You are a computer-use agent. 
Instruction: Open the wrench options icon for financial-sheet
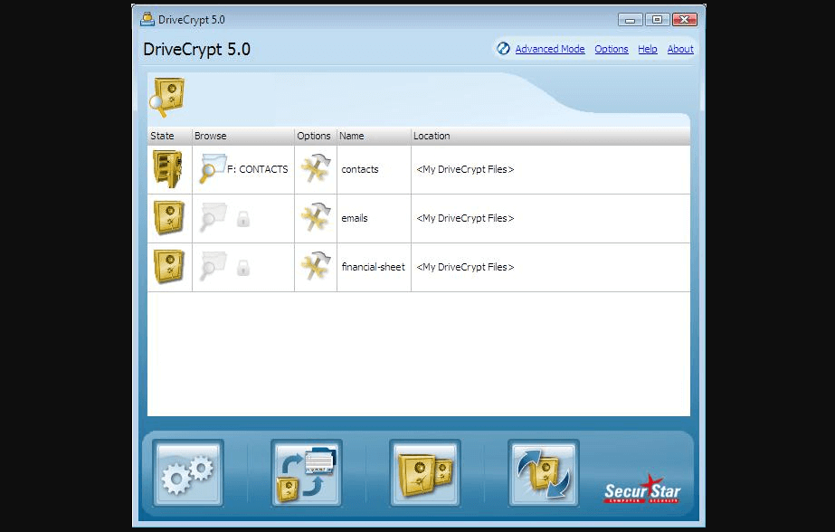click(314, 267)
